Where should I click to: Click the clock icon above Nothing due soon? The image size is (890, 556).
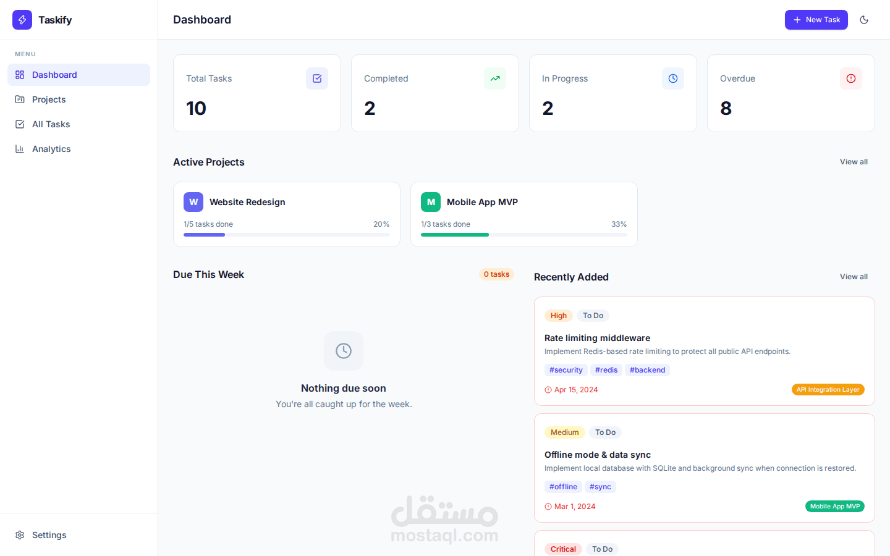[344, 351]
